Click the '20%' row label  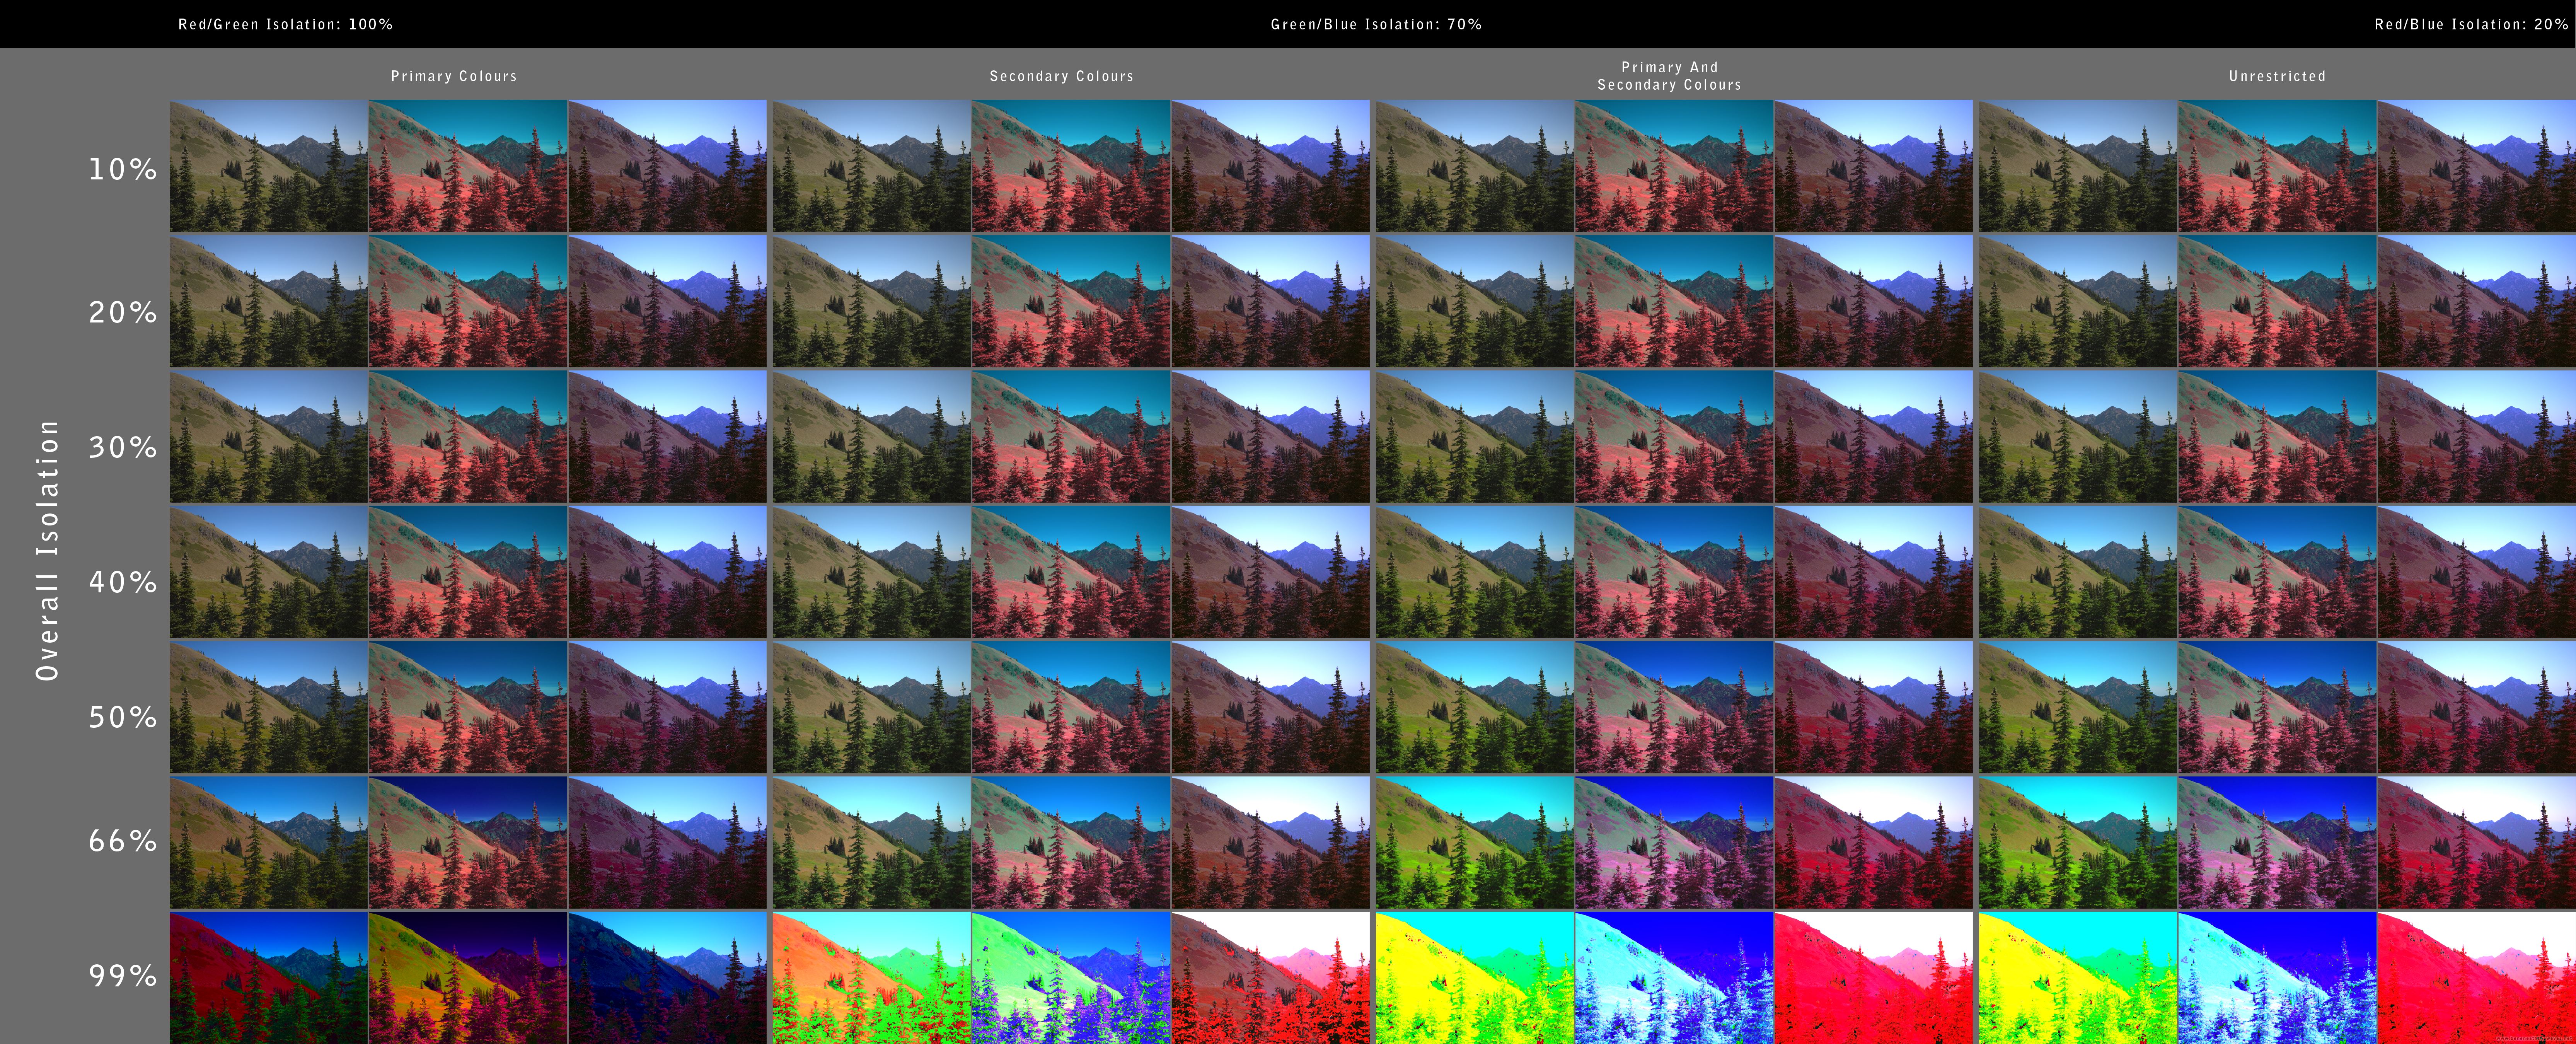click(123, 313)
